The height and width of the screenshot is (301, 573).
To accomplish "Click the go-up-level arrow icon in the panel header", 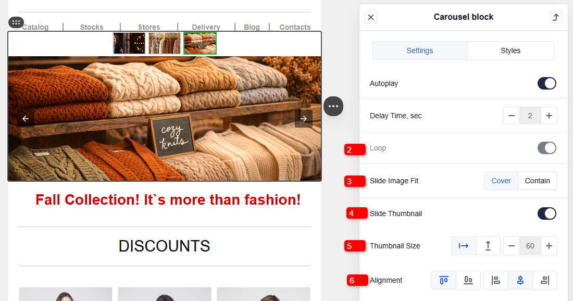I will coord(556,17).
